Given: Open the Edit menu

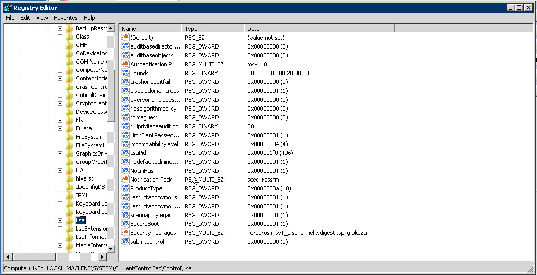Looking at the screenshot, I should 25,18.
